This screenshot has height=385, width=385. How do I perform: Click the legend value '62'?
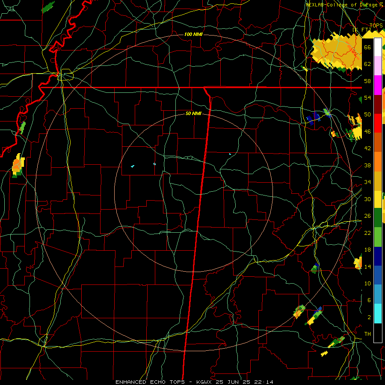(367, 64)
